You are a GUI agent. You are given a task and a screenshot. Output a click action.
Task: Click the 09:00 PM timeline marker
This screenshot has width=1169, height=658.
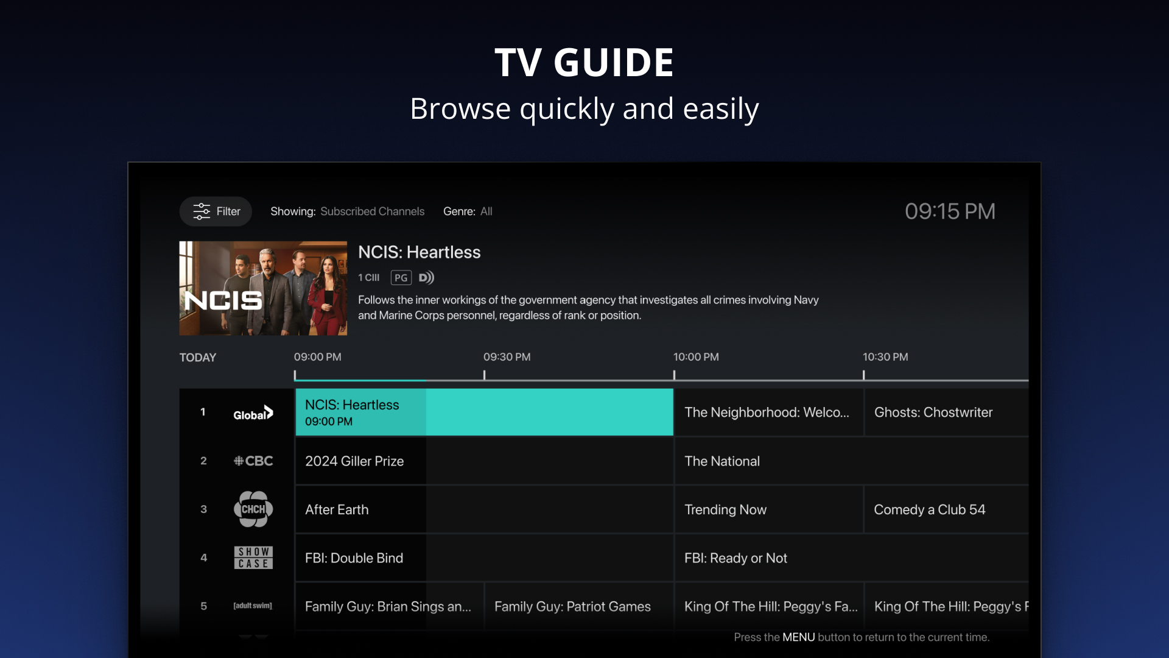[x=317, y=357]
